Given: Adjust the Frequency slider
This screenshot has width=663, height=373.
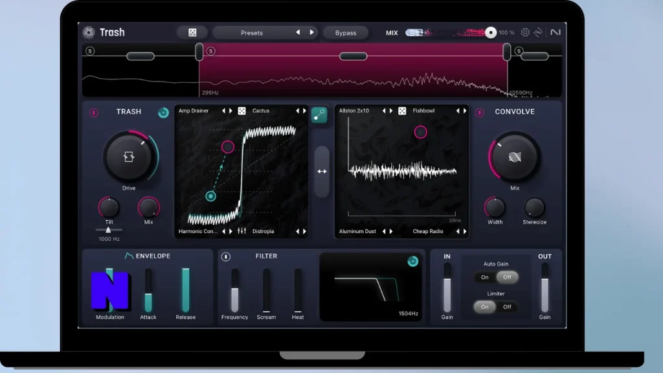Looking at the screenshot, I should point(234,291).
